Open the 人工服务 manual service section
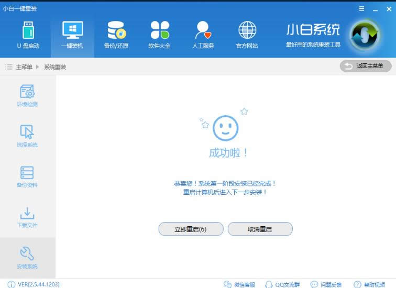 click(203, 35)
